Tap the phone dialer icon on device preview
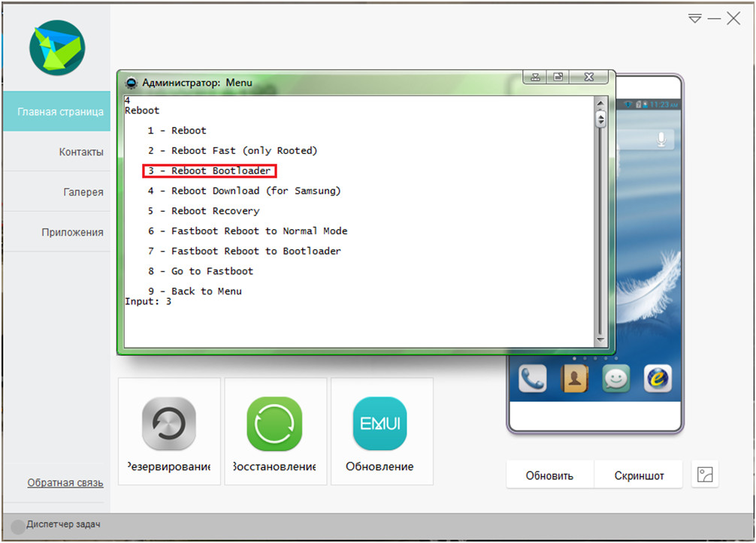Viewport: 756px width, 543px height. [x=532, y=379]
